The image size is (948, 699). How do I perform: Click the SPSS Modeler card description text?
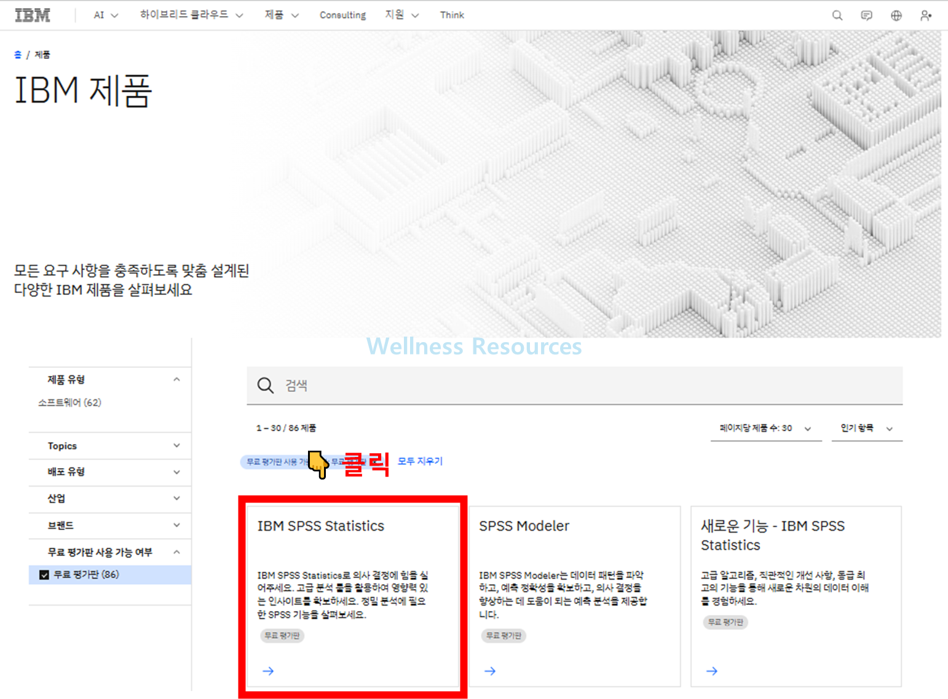tap(562, 595)
